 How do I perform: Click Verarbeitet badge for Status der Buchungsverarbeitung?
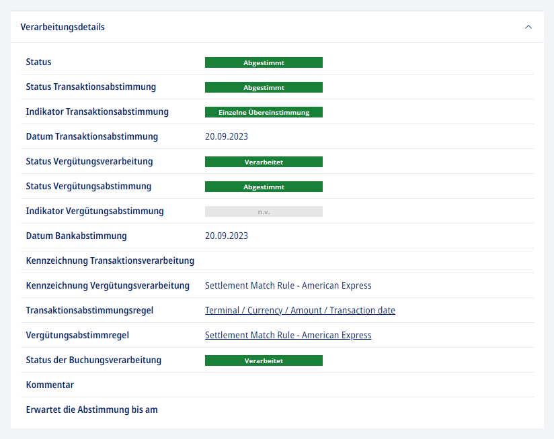264,360
